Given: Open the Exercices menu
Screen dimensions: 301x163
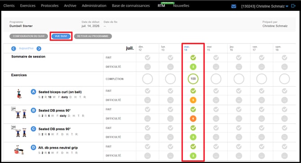Looking at the screenshot, I should click(x=28, y=6).
